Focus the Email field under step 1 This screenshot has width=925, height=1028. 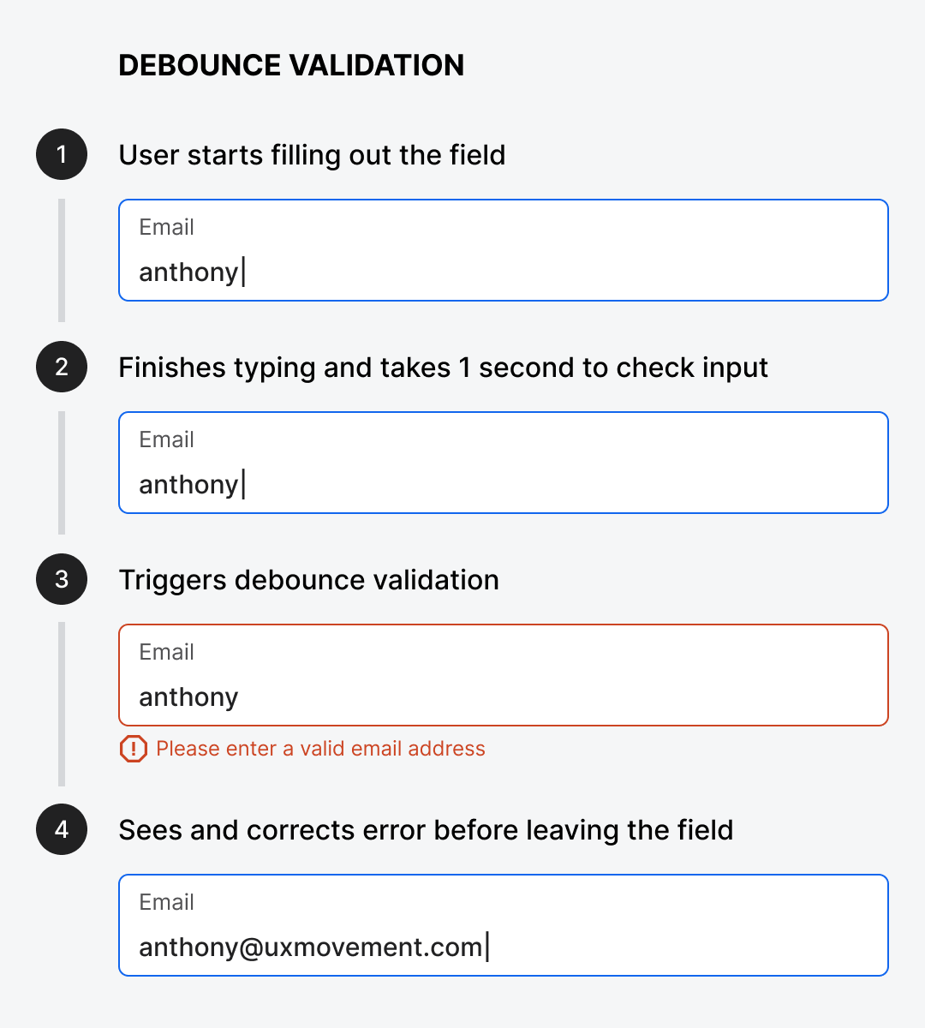point(503,250)
